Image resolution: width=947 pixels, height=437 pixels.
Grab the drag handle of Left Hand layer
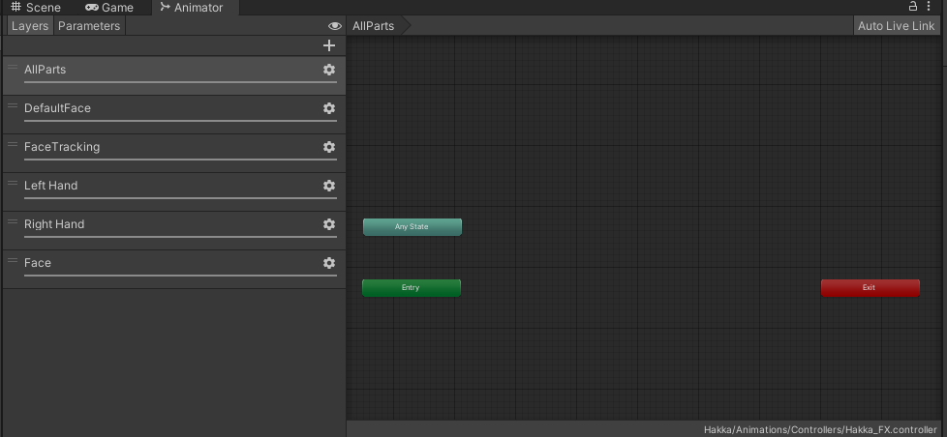pyautogui.click(x=13, y=183)
